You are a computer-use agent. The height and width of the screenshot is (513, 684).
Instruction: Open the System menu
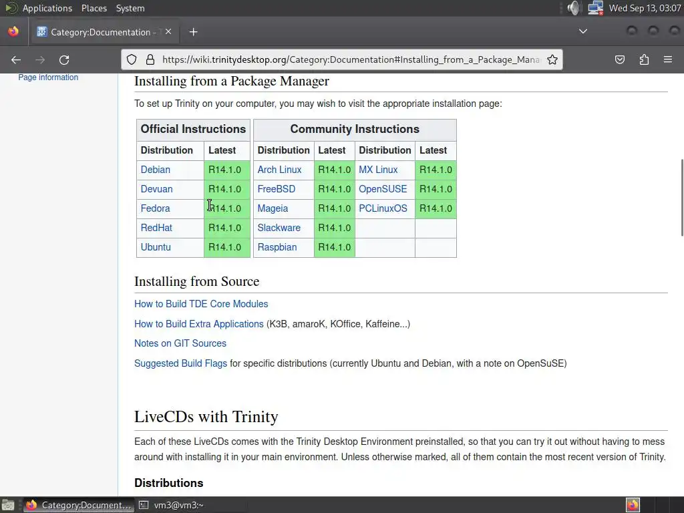[130, 8]
